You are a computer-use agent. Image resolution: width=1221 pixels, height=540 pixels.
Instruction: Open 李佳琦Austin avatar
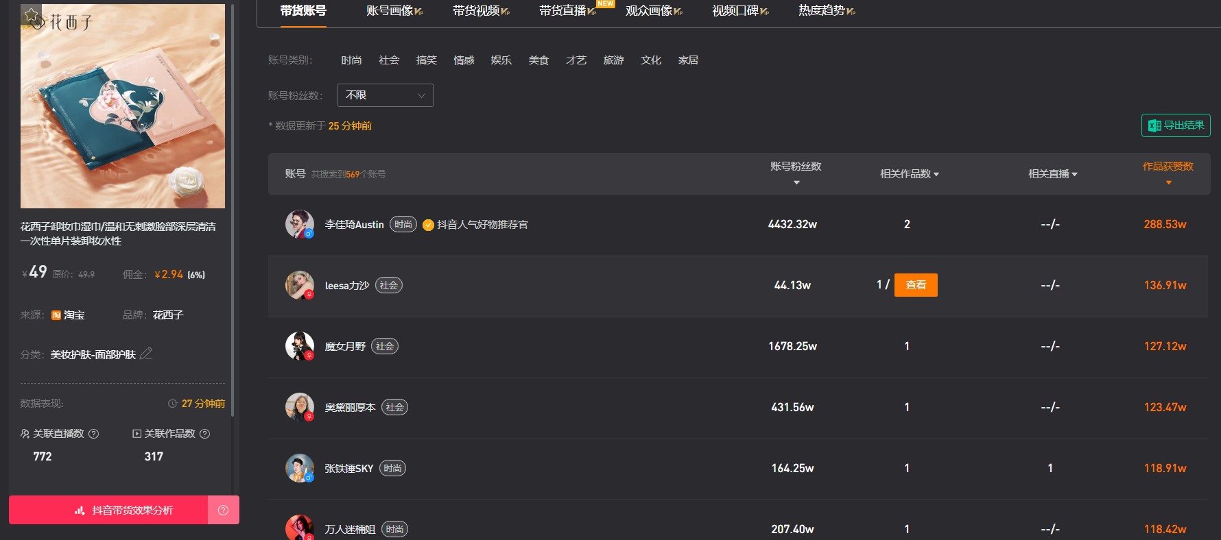300,224
